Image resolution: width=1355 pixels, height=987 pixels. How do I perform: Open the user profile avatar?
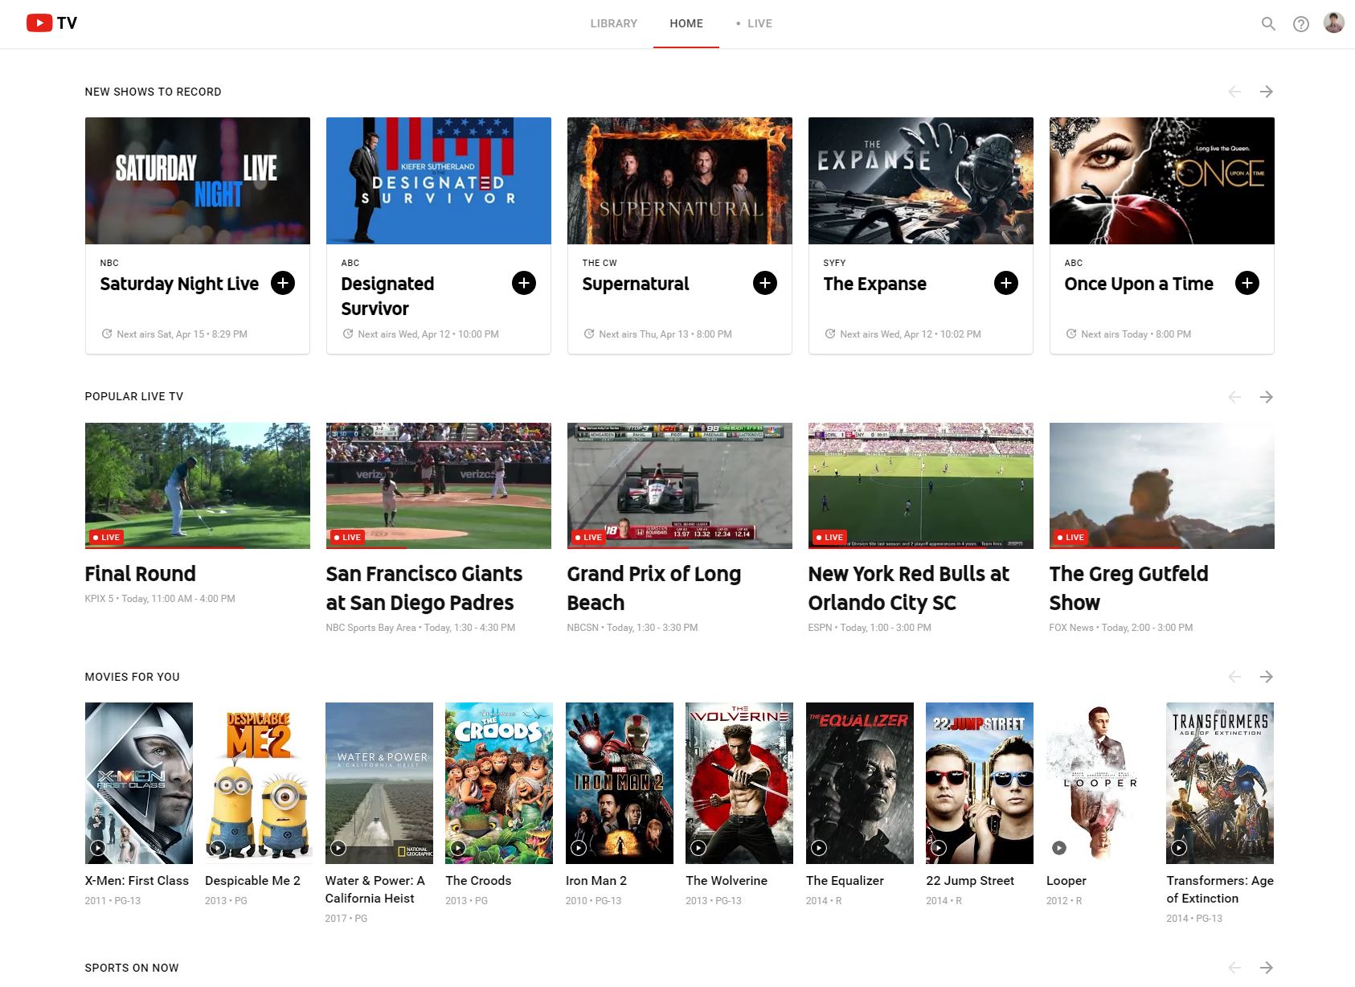[1334, 23]
